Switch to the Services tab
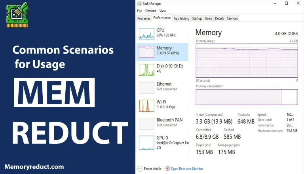The height and width of the screenshot is (174, 304). point(232,19)
